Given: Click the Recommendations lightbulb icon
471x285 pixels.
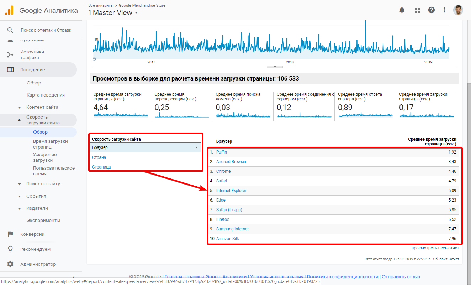Looking at the screenshot, I should tap(10, 249).
